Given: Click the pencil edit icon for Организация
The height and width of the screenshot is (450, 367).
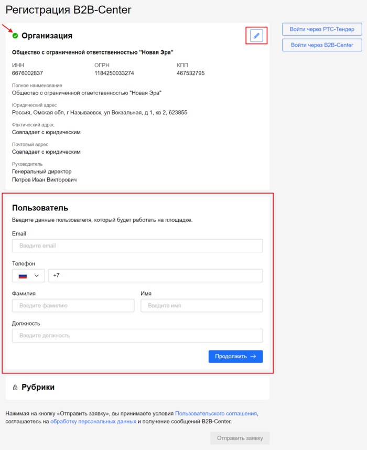Looking at the screenshot, I should 256,36.
